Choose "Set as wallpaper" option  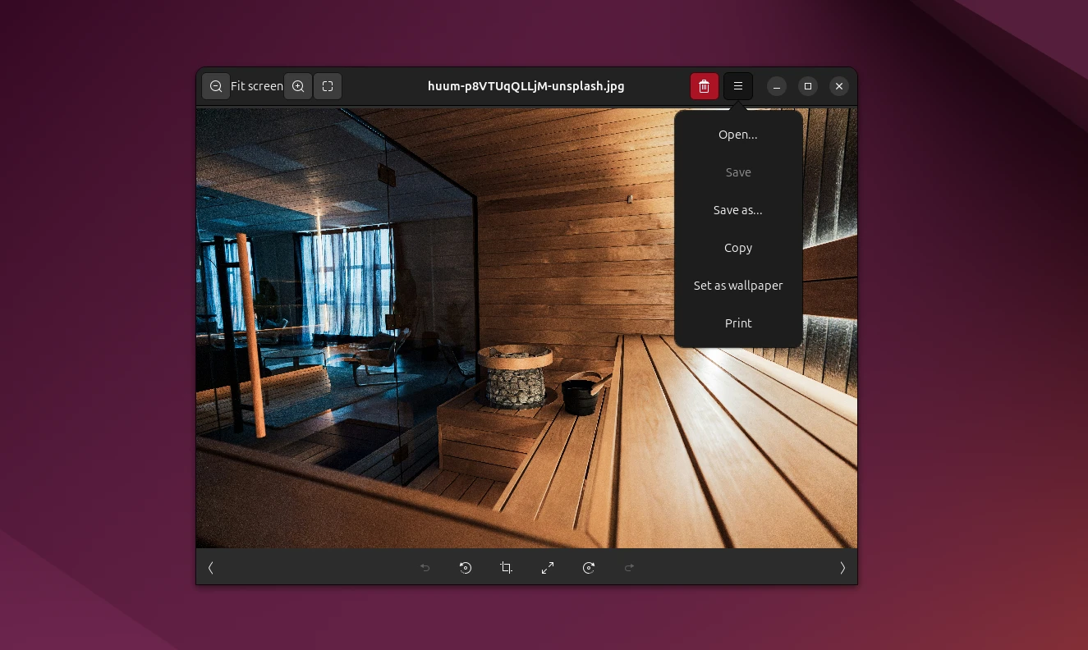738,286
